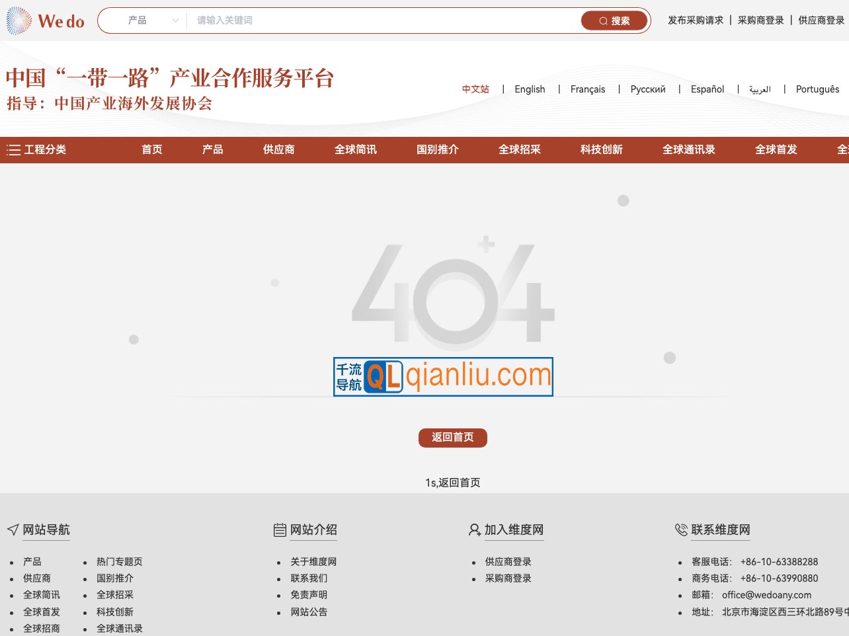Expand the chevron in the search category selector

click(175, 20)
